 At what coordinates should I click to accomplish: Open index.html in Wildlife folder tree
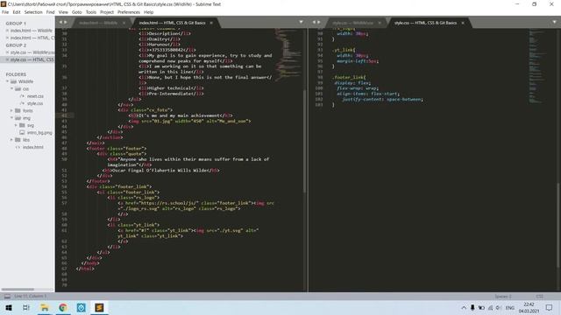click(x=33, y=147)
